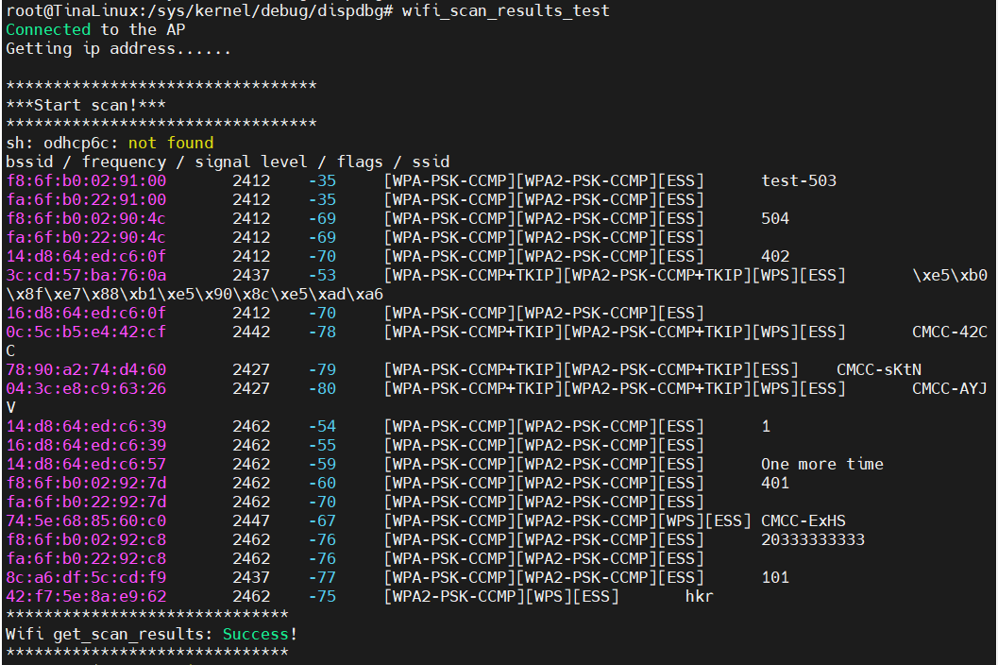998x665 pixels.
Task: Click the SSID hkr
Action: [x=700, y=596]
